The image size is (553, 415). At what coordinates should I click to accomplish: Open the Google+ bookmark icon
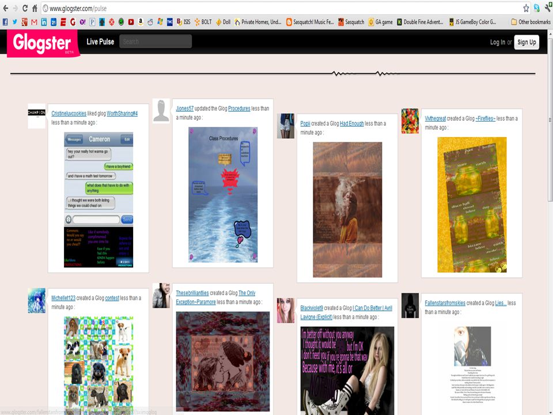[24, 22]
